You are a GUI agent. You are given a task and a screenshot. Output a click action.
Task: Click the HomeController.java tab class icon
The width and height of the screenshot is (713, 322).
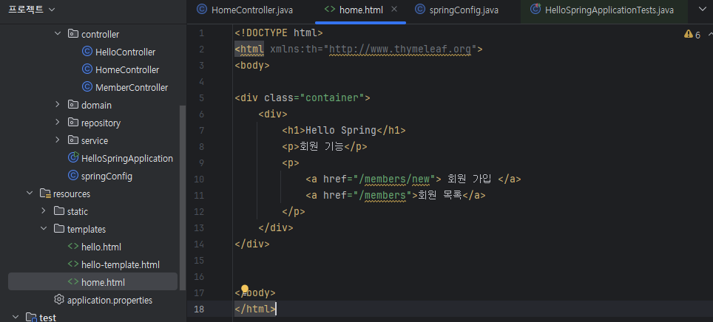pos(202,10)
